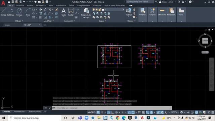This screenshot has height=121, width=215.
Task: Select the Array (Matriz) tool
Action: pos(50,17)
